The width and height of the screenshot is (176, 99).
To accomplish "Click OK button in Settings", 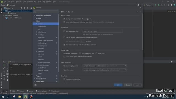I will coord(118,85).
